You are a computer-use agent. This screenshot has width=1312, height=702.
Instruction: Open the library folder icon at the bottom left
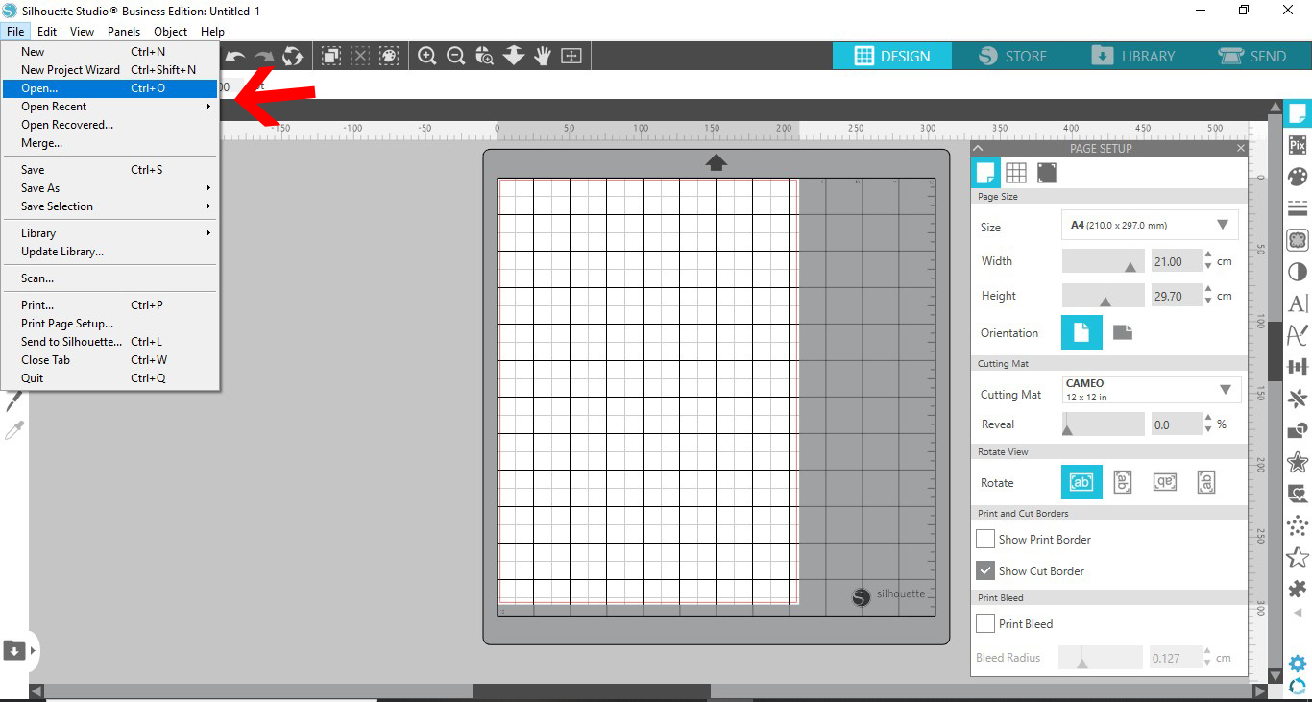14,650
